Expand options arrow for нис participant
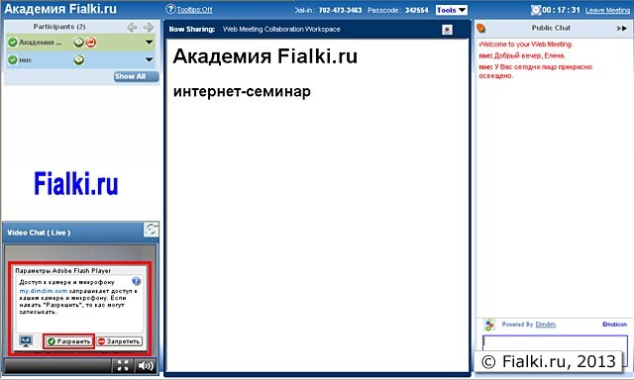The height and width of the screenshot is (380, 634). pos(150,59)
